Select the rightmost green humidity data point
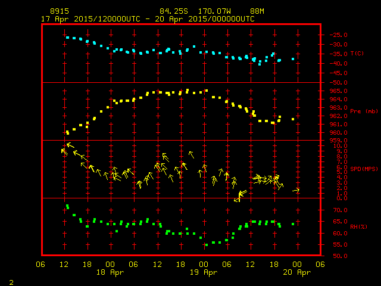 (x=293, y=224)
